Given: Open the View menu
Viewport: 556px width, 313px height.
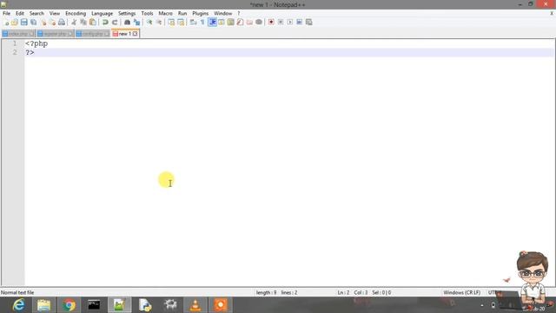Looking at the screenshot, I should (x=54, y=13).
